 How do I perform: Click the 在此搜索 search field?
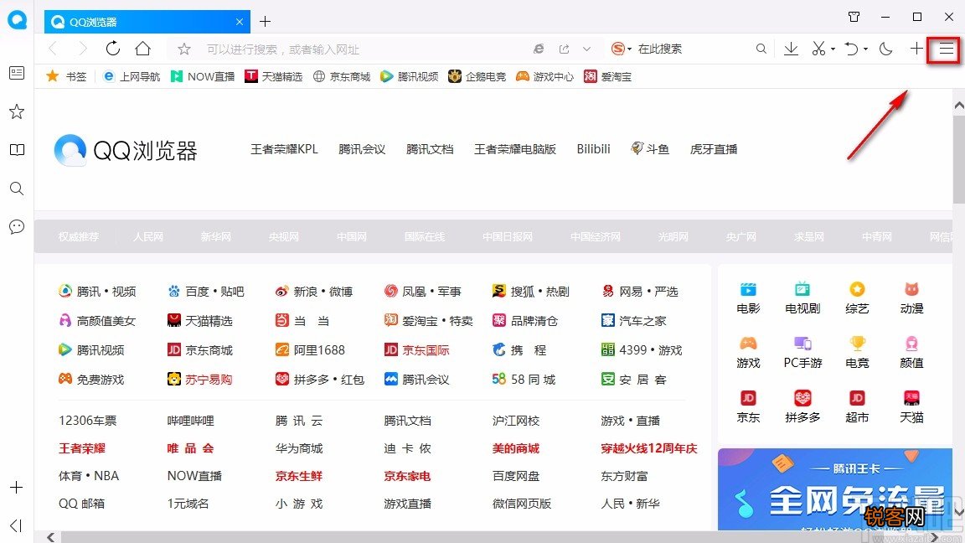[x=693, y=49]
